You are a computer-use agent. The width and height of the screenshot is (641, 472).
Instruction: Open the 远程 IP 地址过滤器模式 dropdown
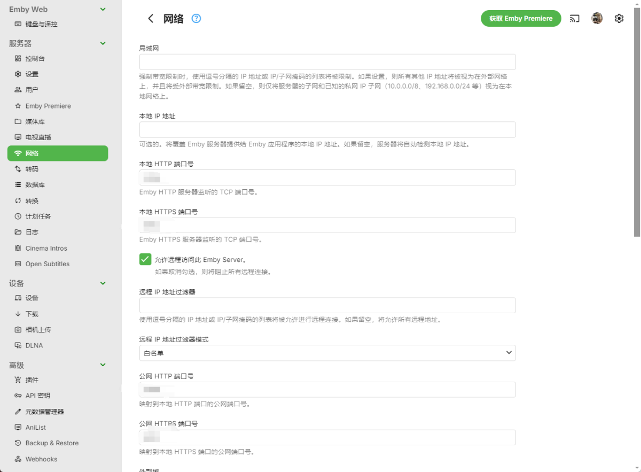tap(327, 353)
